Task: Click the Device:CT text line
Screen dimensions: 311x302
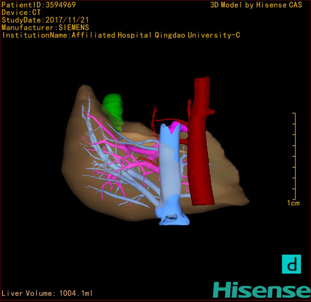Action: [x=21, y=12]
